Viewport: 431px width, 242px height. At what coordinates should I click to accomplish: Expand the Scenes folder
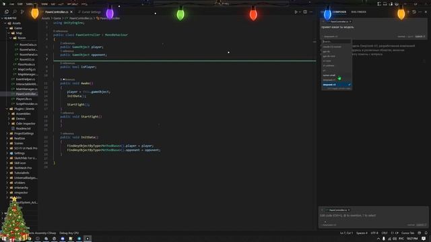point(19,143)
